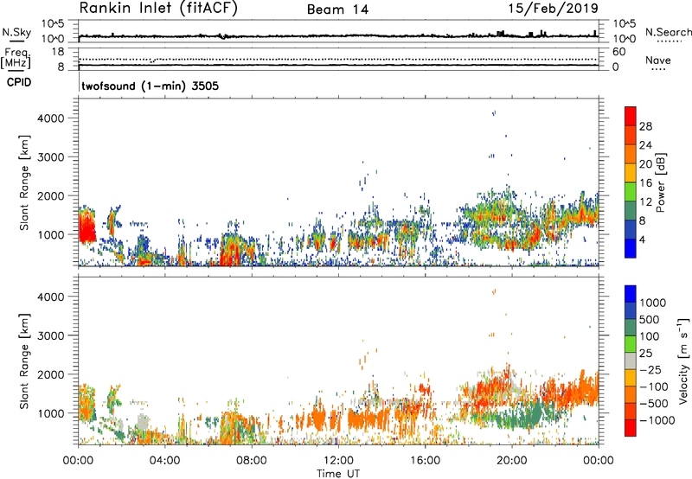Click the 'N.Sky' legend label
Viewport: 692px width, 479px height.
click(16, 32)
